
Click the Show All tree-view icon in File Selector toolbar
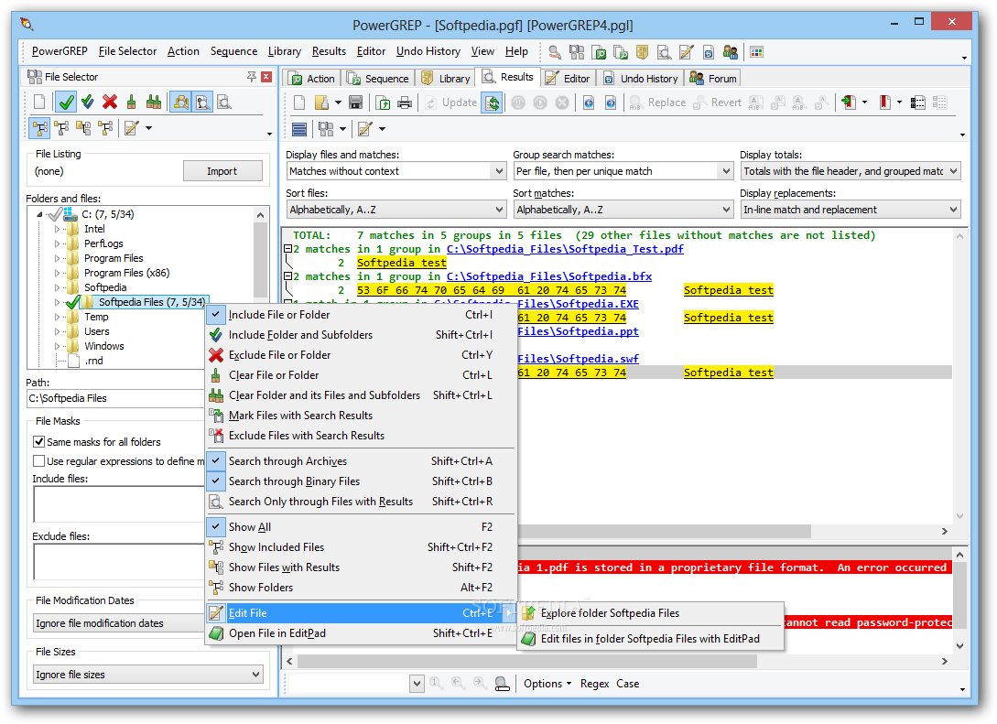tap(40, 128)
